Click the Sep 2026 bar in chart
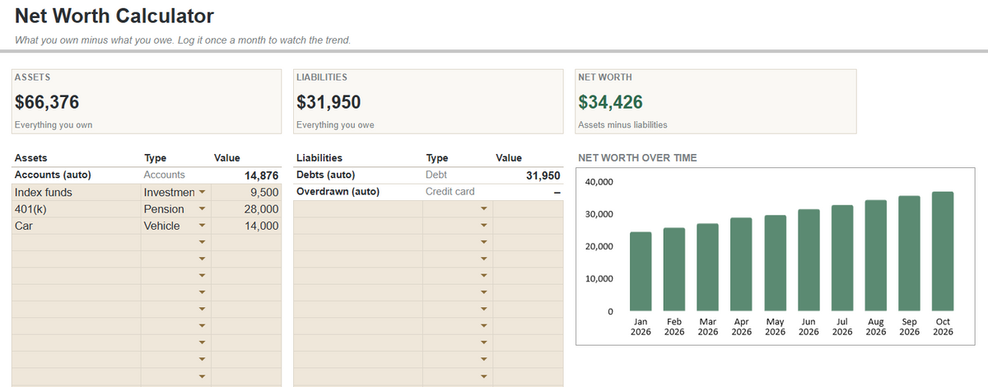The height and width of the screenshot is (387, 988). coord(909,254)
